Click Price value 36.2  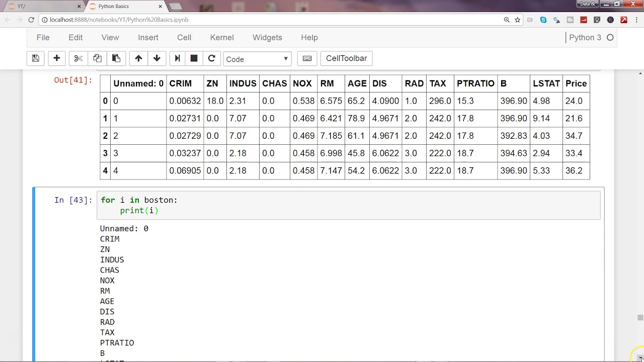[574, 171]
